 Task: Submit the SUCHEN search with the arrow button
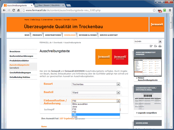tap(160, 42)
